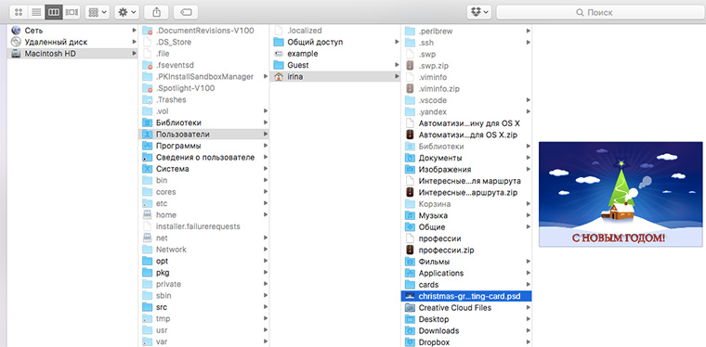Image resolution: width=706 pixels, height=347 pixels.
Task: Select installer.failurerequests file
Action: pyautogui.click(x=204, y=226)
